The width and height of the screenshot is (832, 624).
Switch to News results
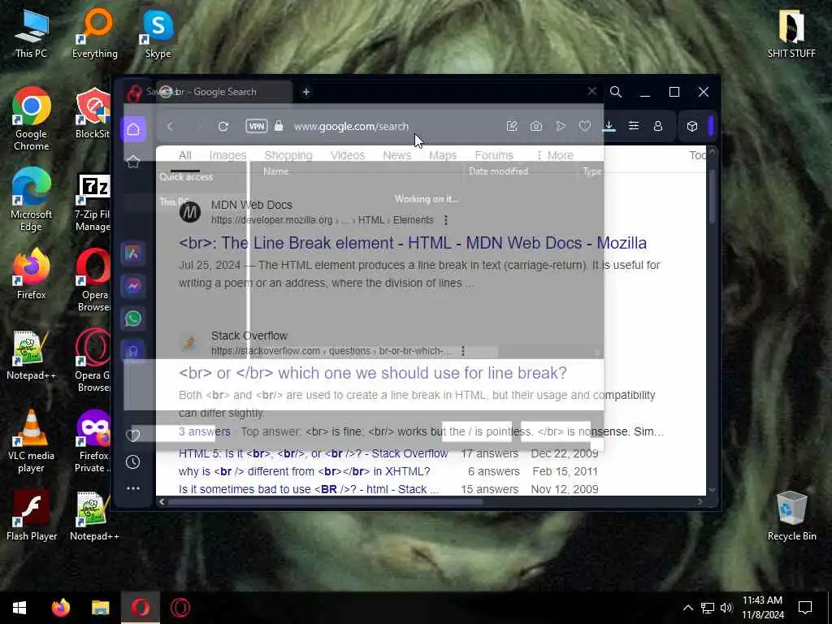(396, 155)
